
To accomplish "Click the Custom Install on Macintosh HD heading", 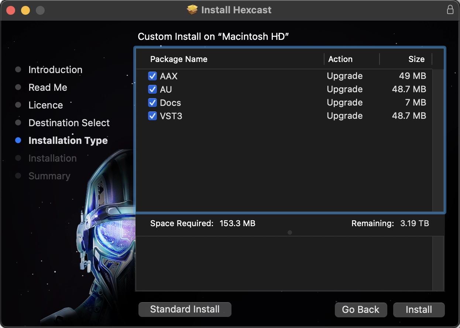I will (x=213, y=37).
